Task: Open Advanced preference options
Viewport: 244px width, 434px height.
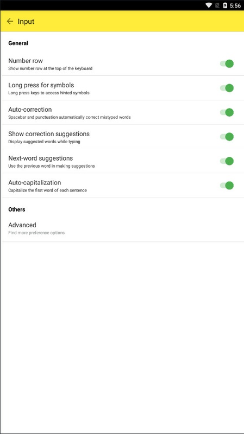Action: [x=122, y=228]
